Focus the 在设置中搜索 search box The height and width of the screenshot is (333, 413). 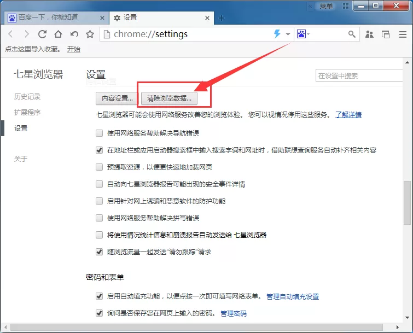pos(359,76)
